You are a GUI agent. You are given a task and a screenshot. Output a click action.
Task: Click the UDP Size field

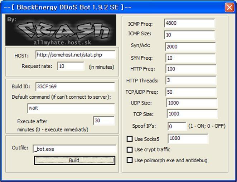coord(192,103)
